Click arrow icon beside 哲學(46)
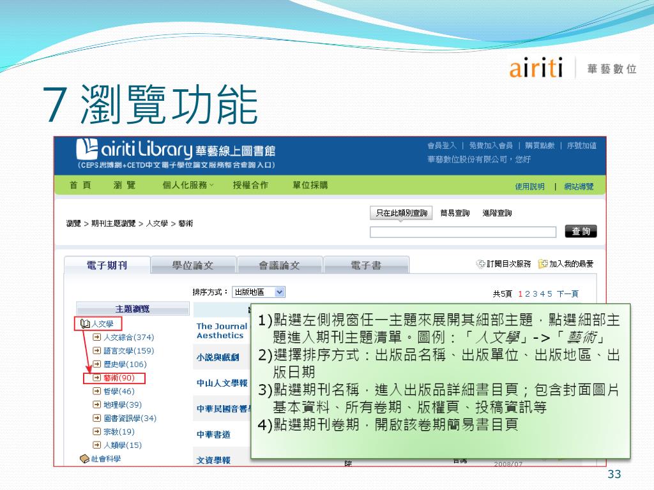 (97, 391)
